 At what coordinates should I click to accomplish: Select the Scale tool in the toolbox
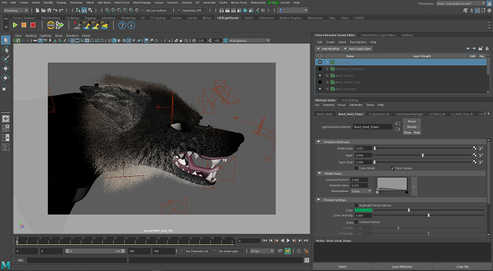[6, 88]
